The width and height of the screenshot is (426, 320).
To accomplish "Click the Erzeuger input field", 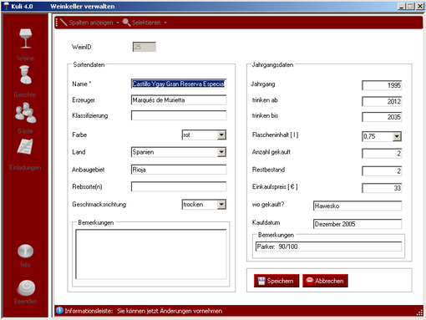I will pos(179,100).
